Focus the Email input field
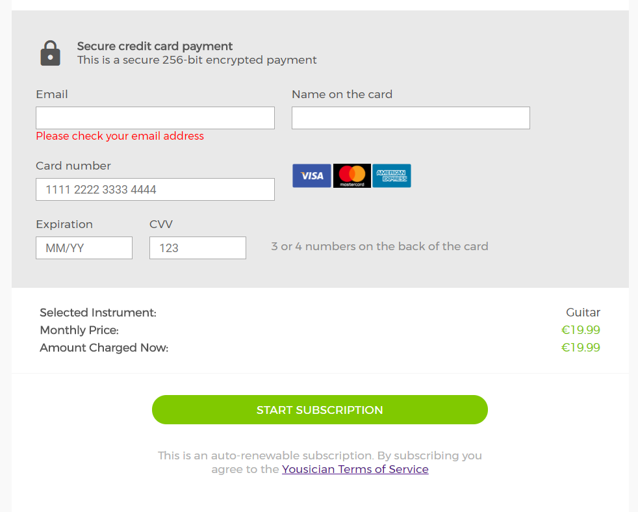638x512 pixels. [x=155, y=118]
